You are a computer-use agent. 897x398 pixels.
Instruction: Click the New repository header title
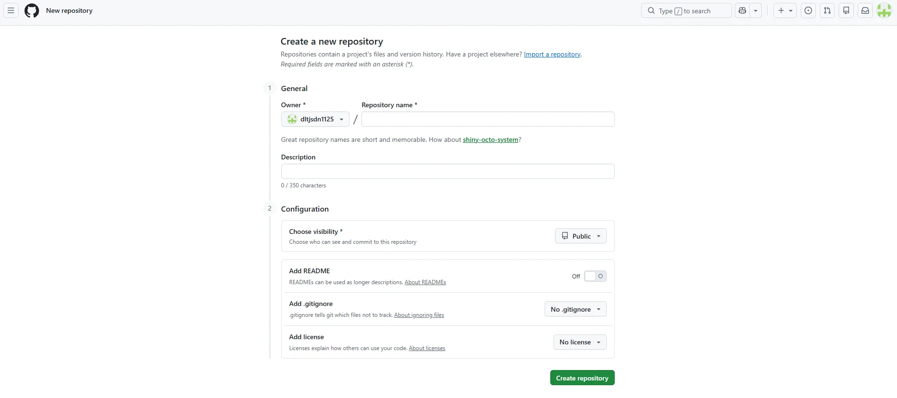69,10
